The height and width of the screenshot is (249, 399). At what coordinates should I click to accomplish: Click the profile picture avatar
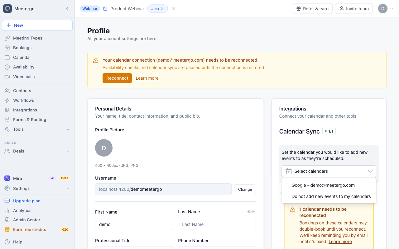tap(104, 148)
